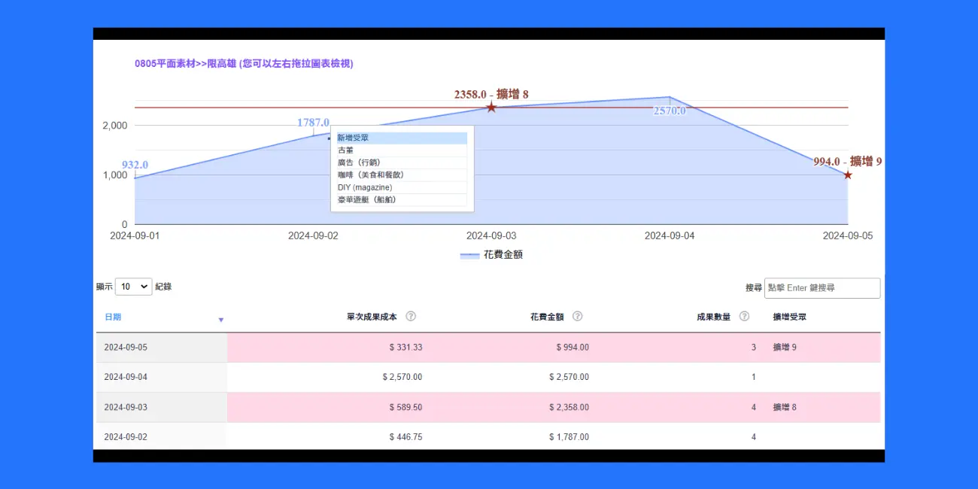
Task: Click the chart title 0805平面素材>>限高雄
Action: pos(244,64)
